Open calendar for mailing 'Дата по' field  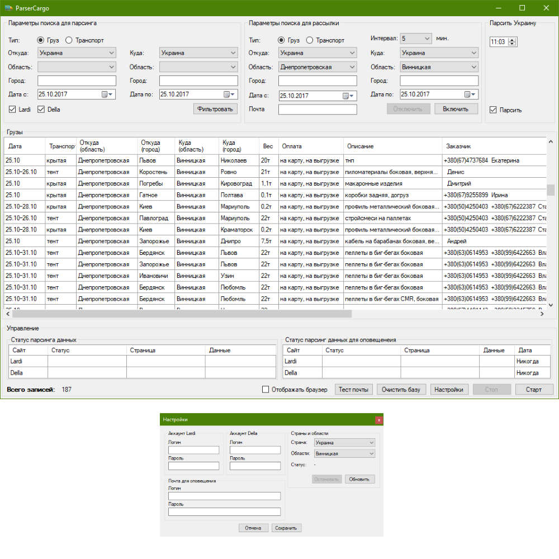coord(470,95)
